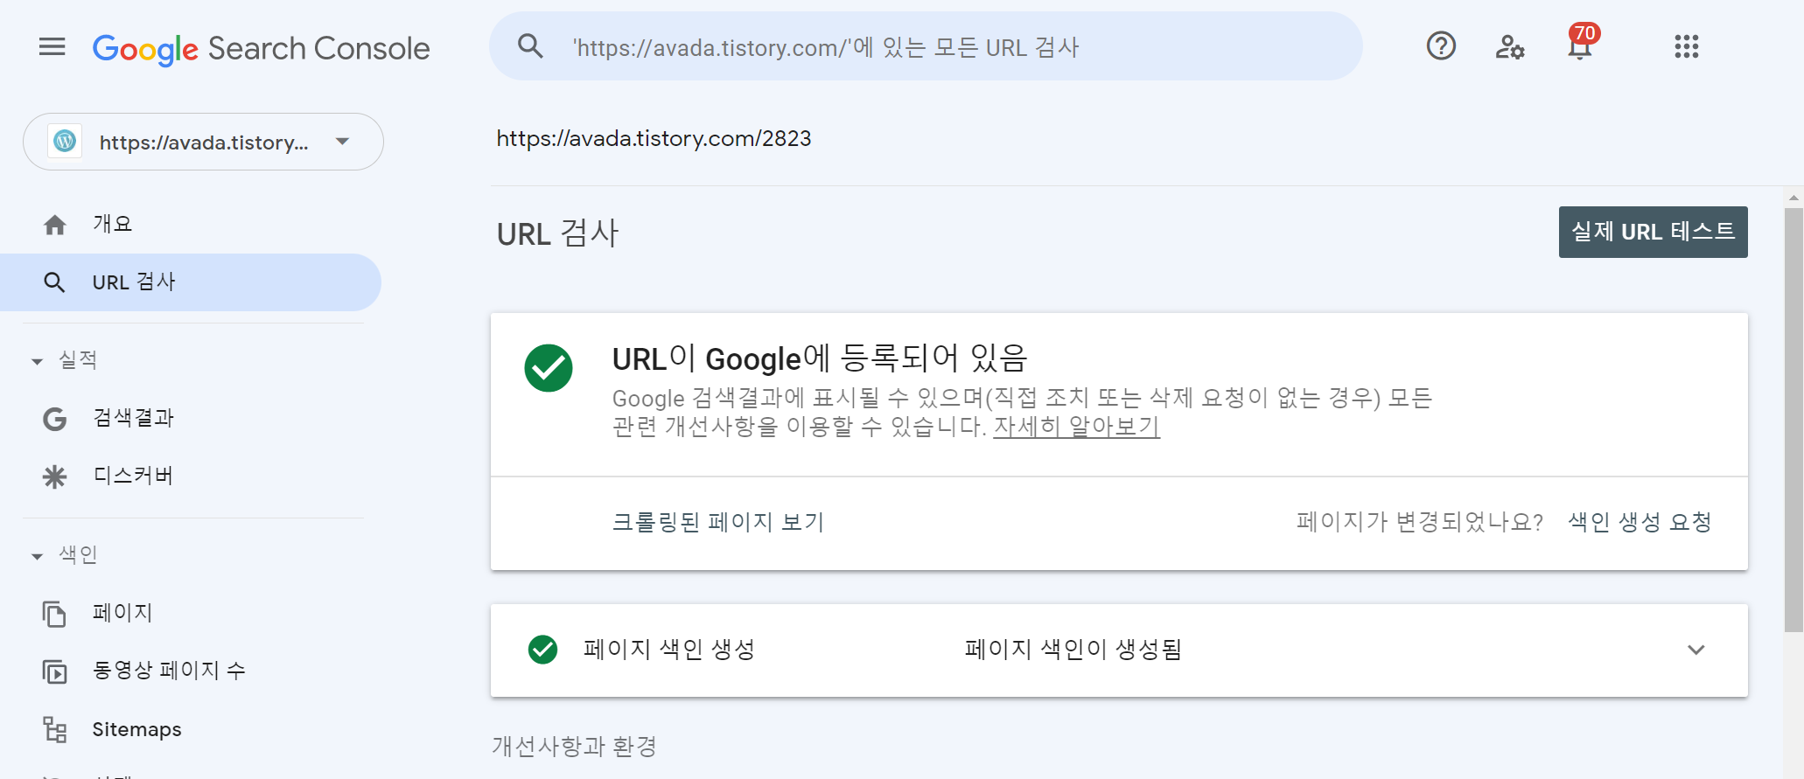Click the asterisk icon for 디스커버

click(x=54, y=476)
